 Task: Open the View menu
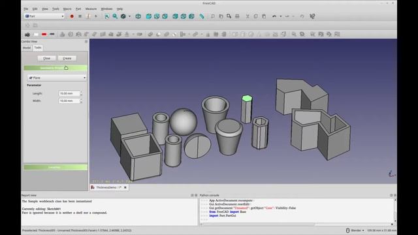tap(45, 8)
